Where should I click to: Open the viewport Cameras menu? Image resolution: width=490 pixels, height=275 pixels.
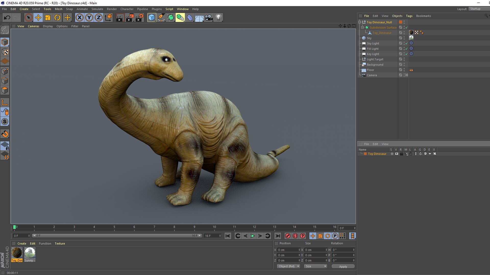(x=33, y=26)
